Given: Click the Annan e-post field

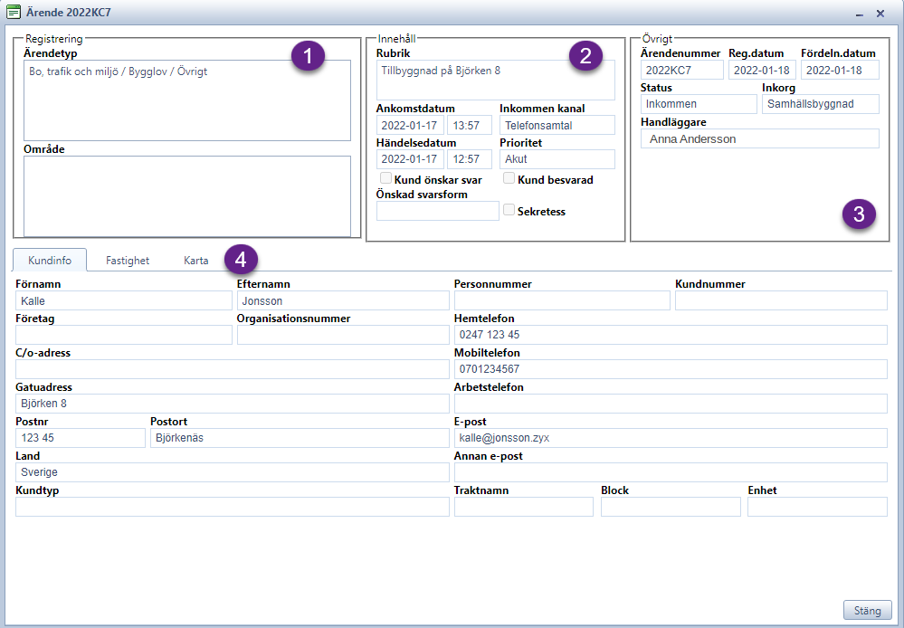Looking at the screenshot, I should click(x=671, y=471).
